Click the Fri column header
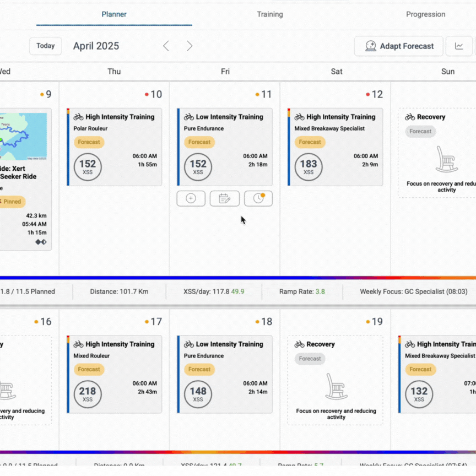Viewport: 476px width, 476px height. 225,71
